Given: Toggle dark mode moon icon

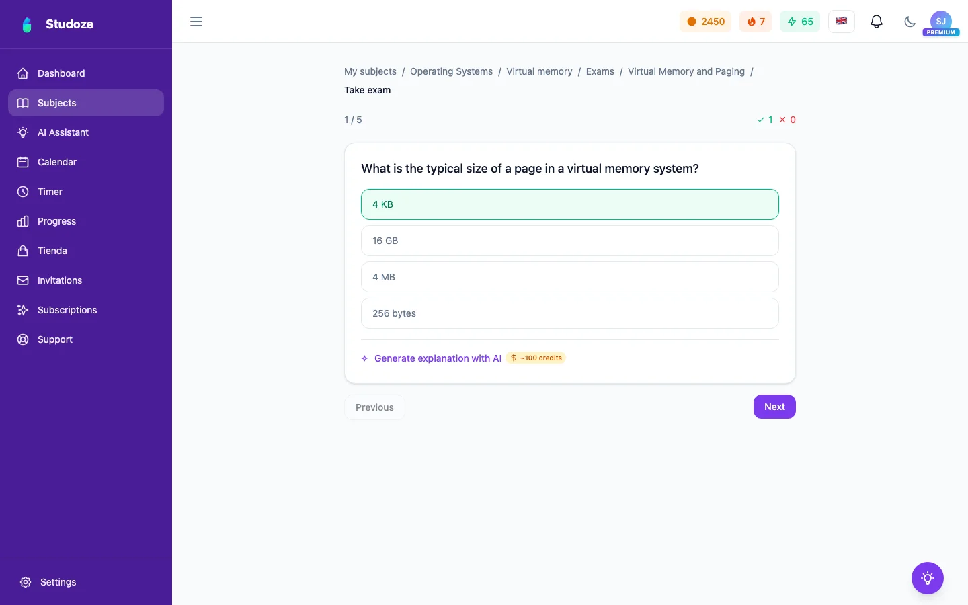Looking at the screenshot, I should tap(910, 22).
